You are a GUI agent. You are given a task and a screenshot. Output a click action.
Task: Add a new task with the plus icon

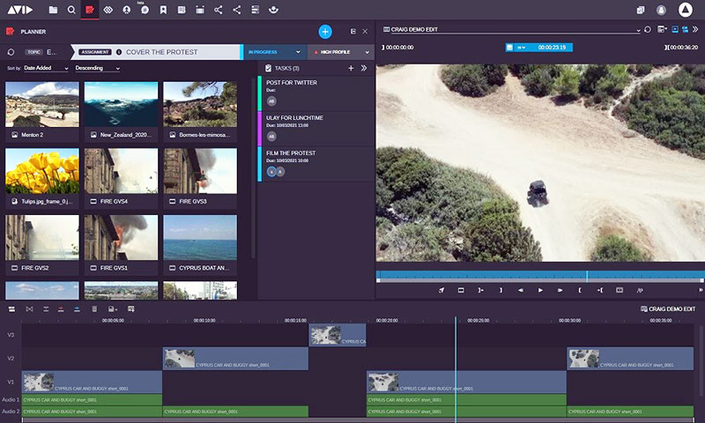click(x=351, y=68)
